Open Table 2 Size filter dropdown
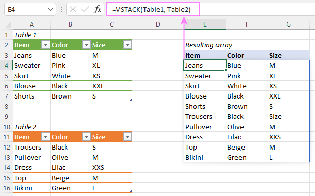The height and width of the screenshot is (196, 315). click(127, 137)
